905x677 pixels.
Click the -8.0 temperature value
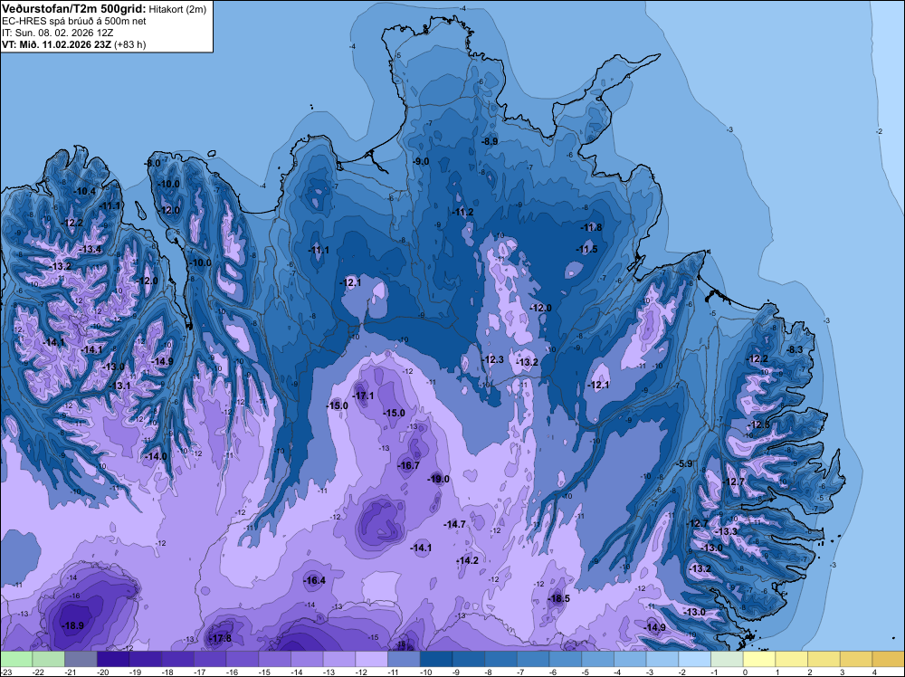[153, 163]
